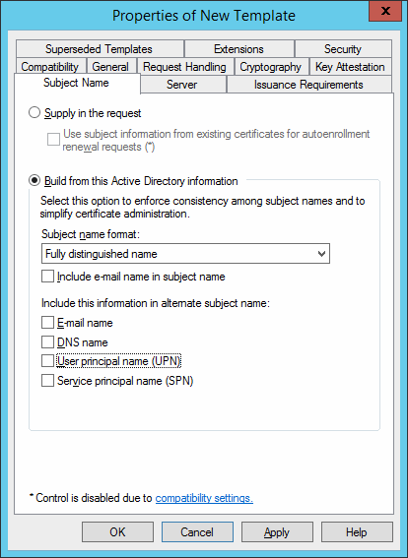Open the Extensions tab
Viewport: 408px width, 558px height.
click(239, 49)
